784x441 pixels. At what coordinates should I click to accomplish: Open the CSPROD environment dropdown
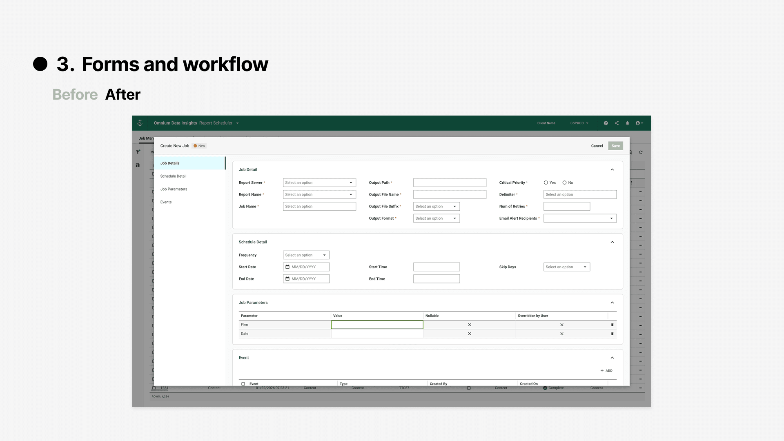coord(579,123)
